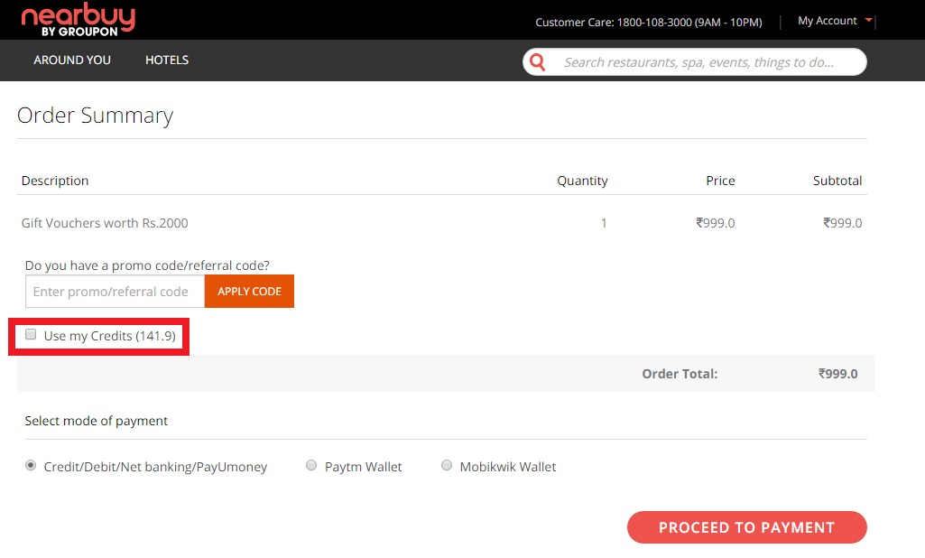Click the Price column header
925x558 pixels.
[x=720, y=181]
